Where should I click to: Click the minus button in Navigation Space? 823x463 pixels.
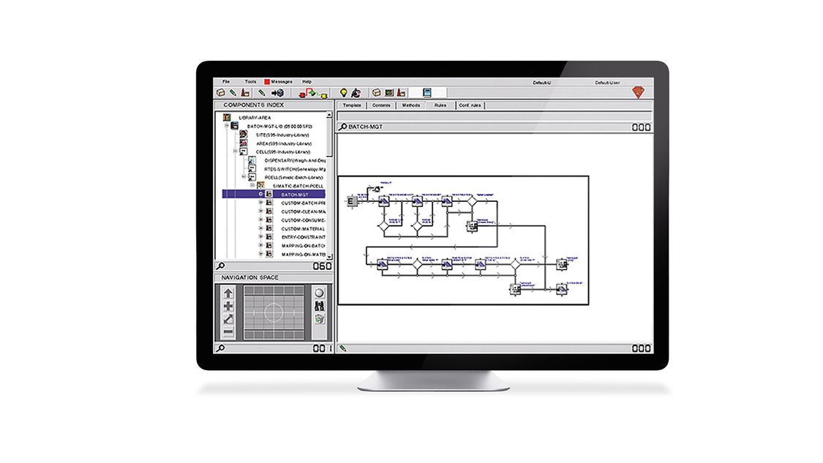[x=228, y=332]
